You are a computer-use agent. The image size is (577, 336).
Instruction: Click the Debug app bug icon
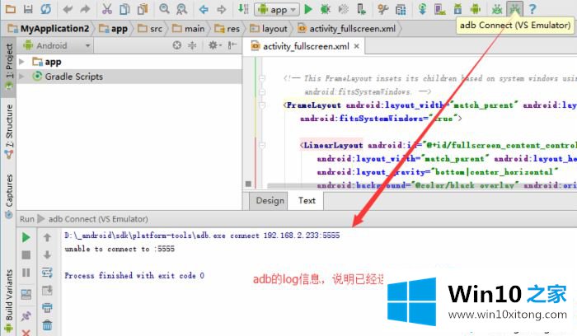coord(325,9)
